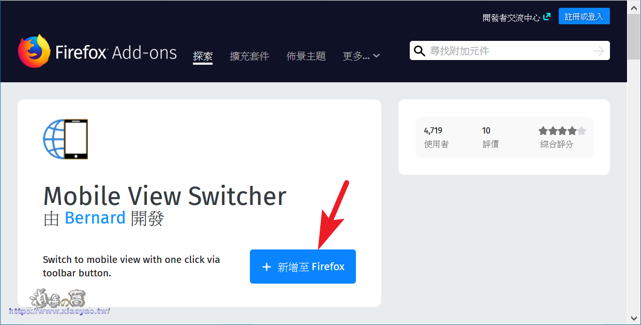Click the grey fifth star of 綜合評分

(582, 131)
